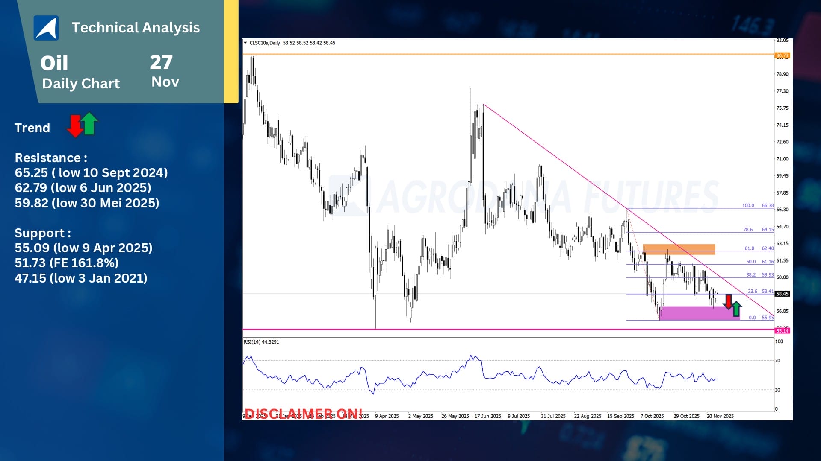Screen dimensions: 821x461
Task: Click the red down trend arrow beside Trend
Action: pos(75,126)
